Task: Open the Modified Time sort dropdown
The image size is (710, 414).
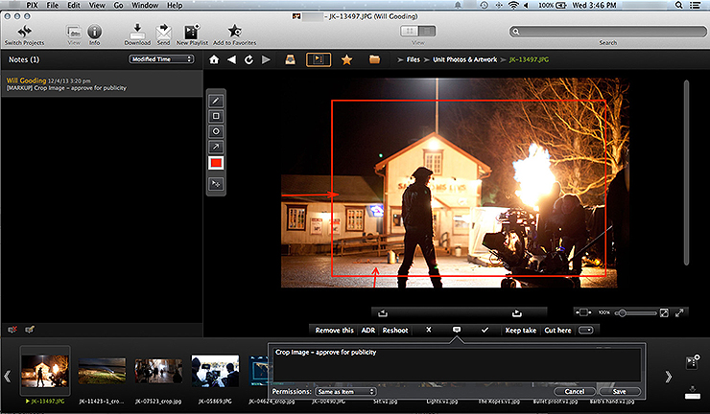Action: [161, 59]
